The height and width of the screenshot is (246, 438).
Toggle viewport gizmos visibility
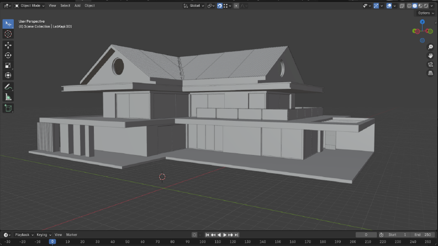pos(376,6)
